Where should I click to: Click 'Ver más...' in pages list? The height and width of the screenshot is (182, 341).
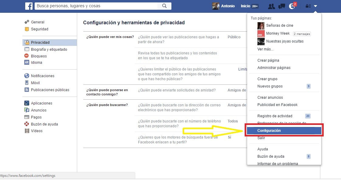265,49
